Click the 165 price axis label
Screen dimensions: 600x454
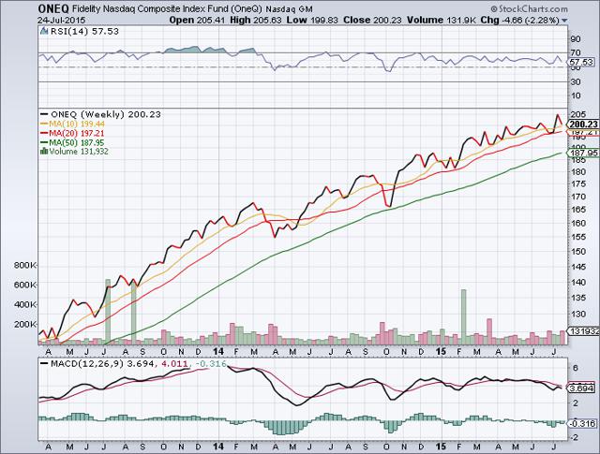click(577, 210)
